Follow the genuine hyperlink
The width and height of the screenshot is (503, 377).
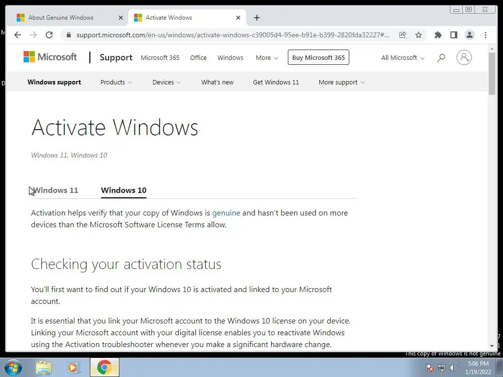[226, 213]
